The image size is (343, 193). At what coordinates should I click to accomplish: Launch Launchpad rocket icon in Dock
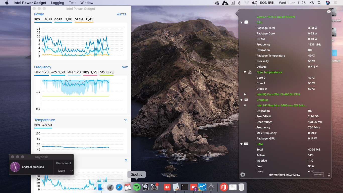(x=110, y=187)
